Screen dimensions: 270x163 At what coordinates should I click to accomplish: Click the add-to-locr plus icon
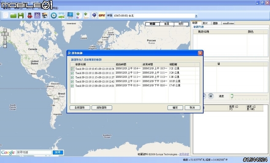[86, 16]
